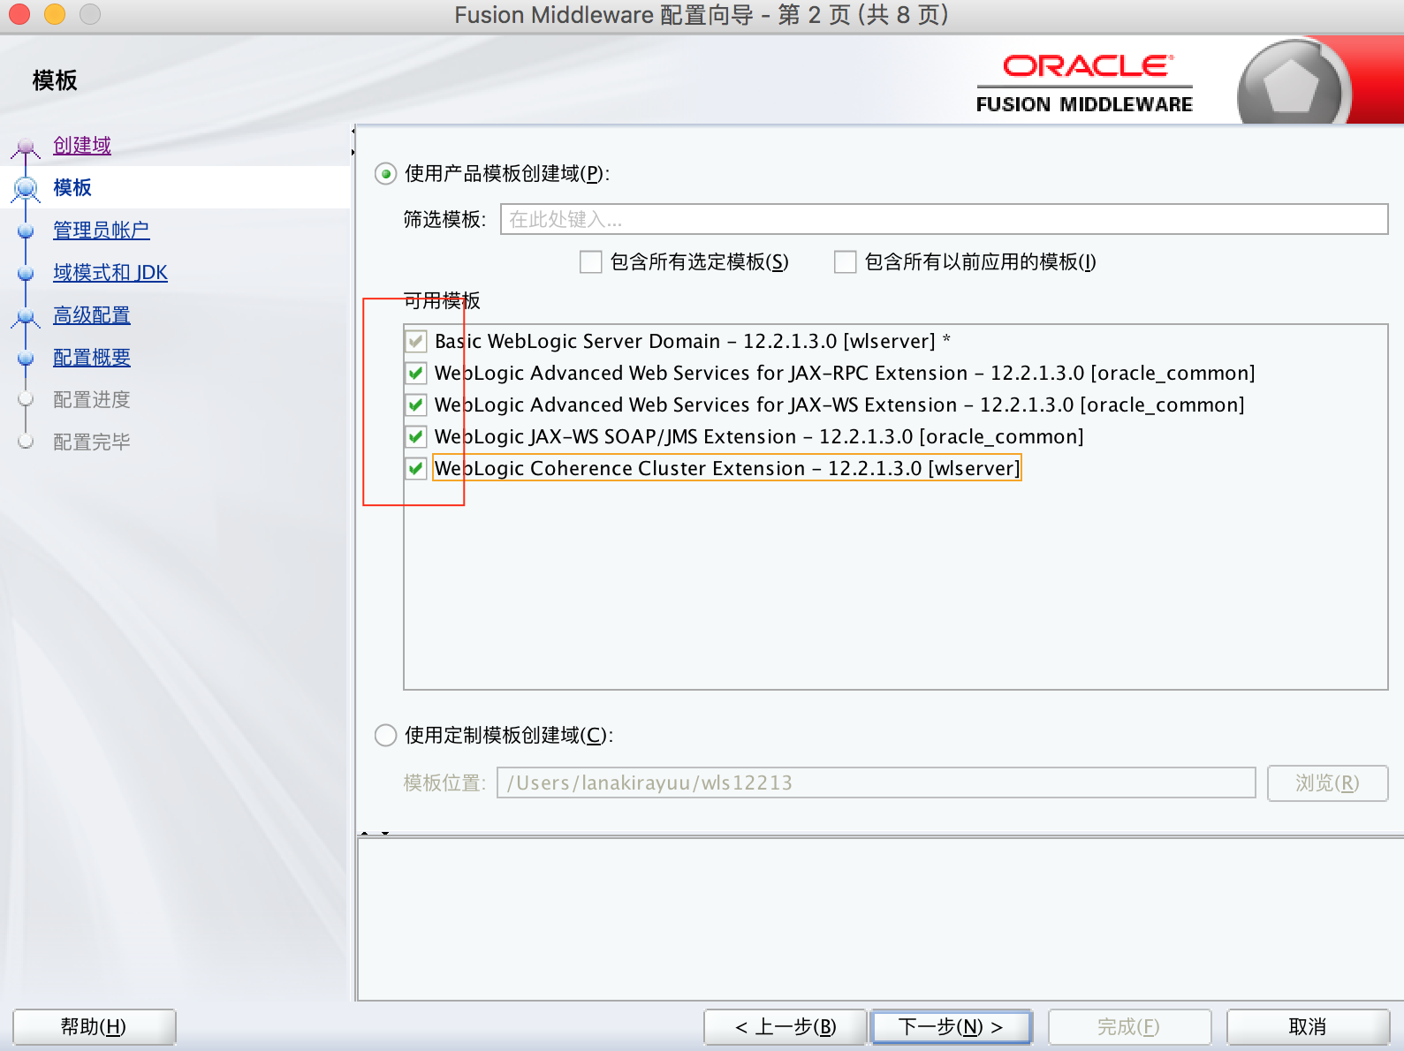Uncheck JAX-RPC Extension template checkbox
The height and width of the screenshot is (1051, 1404).
coord(416,374)
